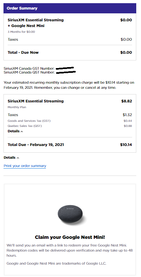Click the Google LLC trademark notice text
Screen dimensions: 141x277
pyautogui.click(x=56, y=263)
